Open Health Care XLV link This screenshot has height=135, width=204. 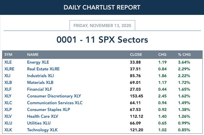[42, 116]
